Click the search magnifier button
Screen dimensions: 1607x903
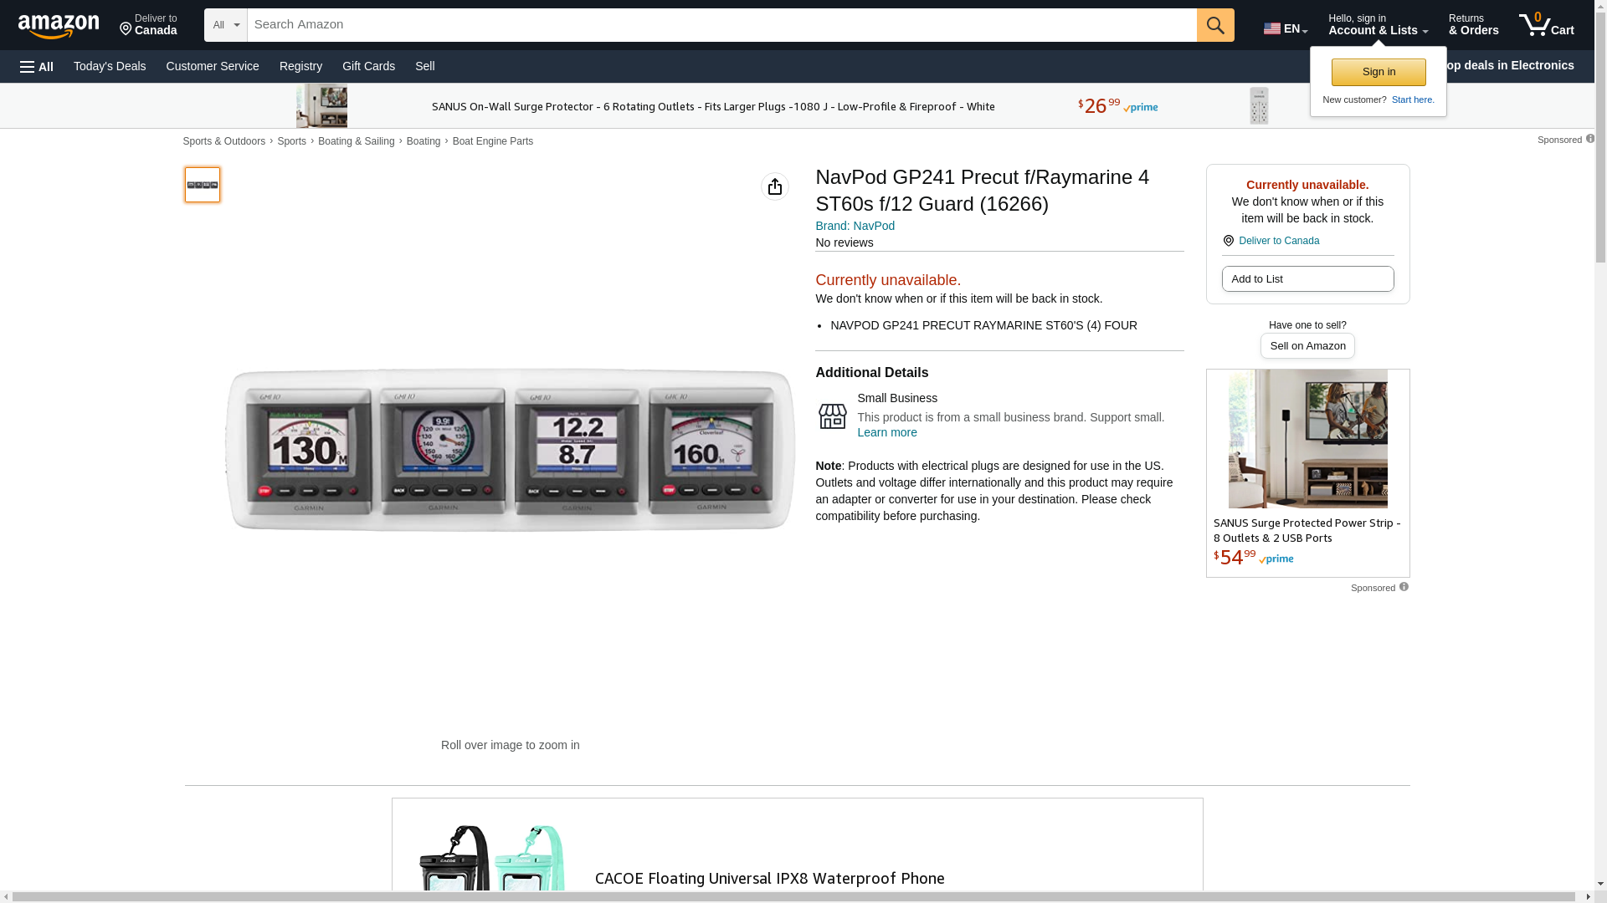coord(1215,25)
